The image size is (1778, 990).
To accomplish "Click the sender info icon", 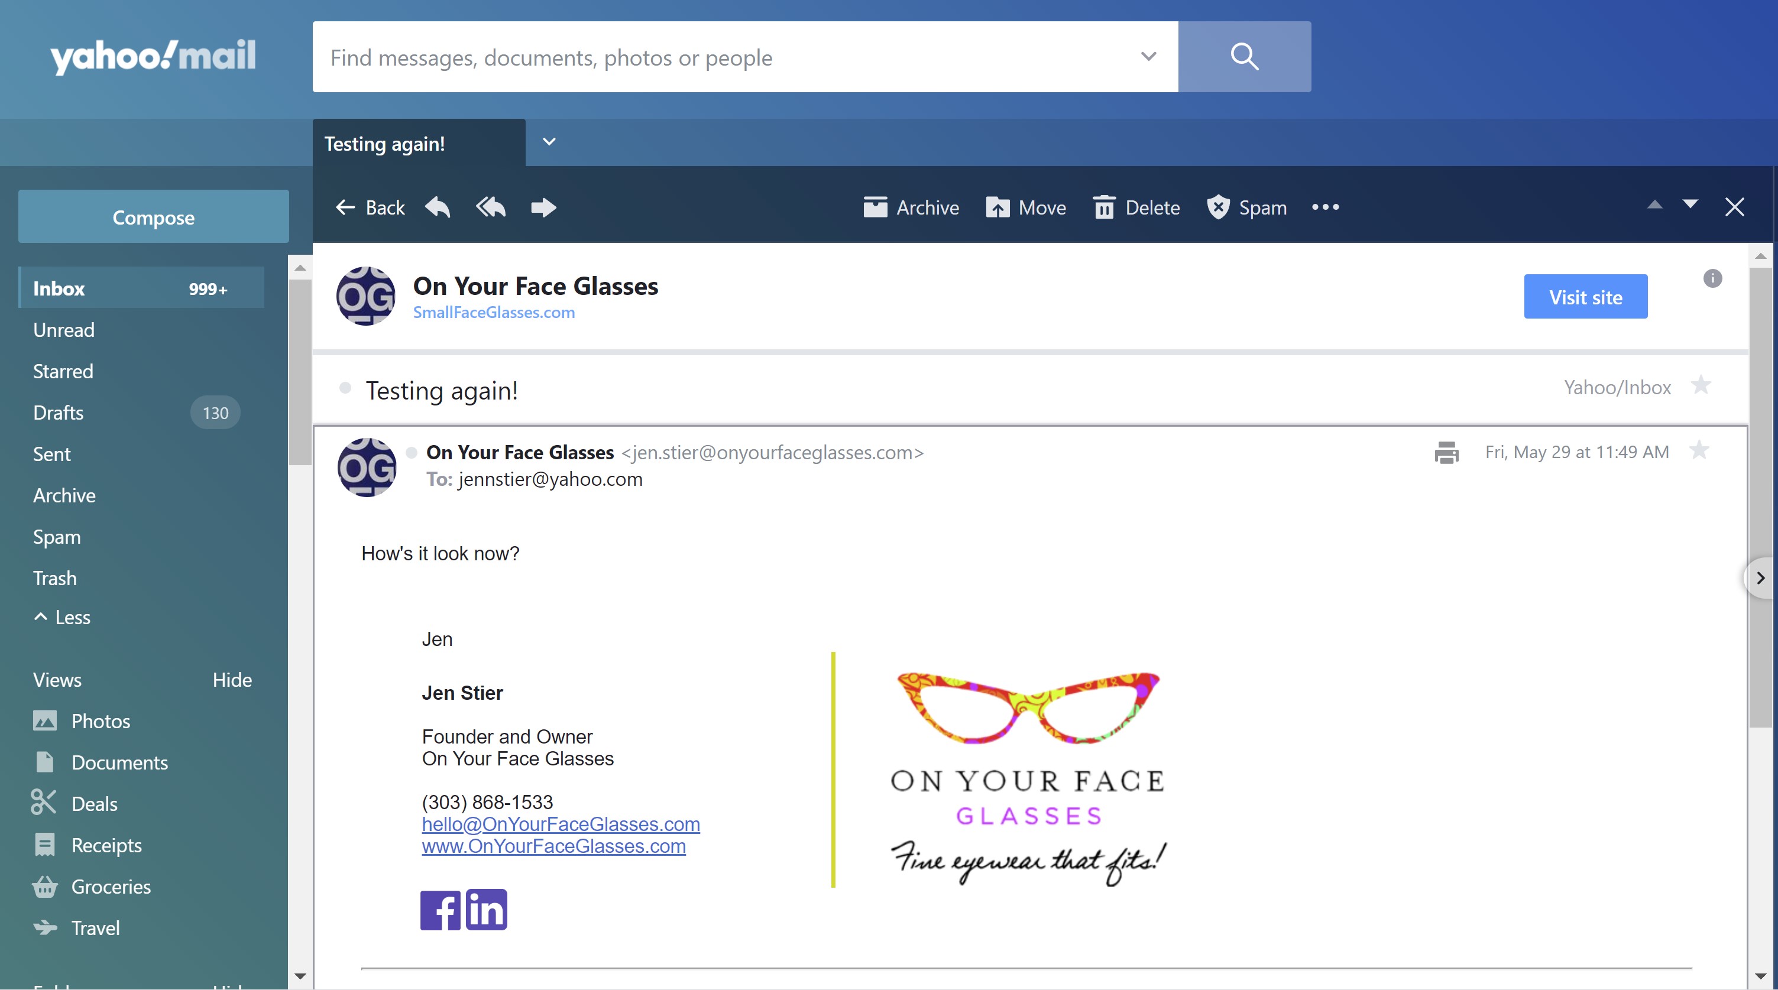I will [1712, 279].
